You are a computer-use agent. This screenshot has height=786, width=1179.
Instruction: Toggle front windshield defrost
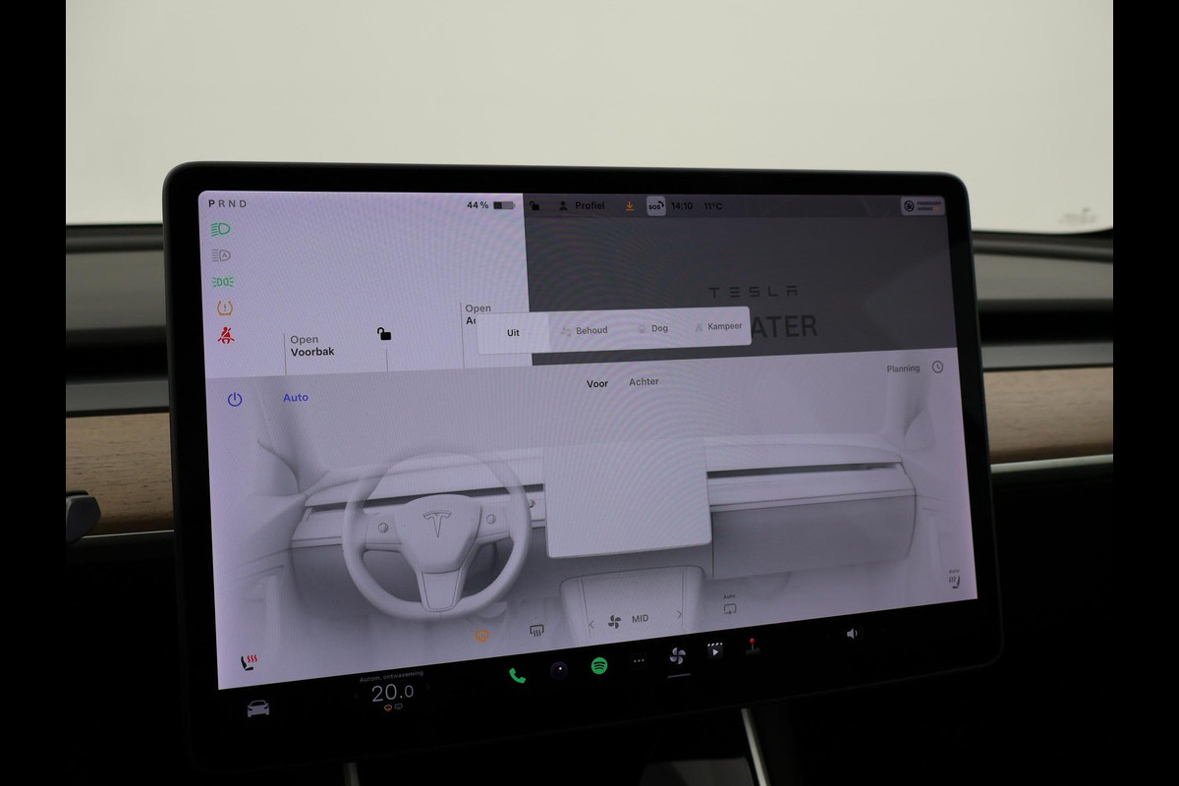click(x=481, y=636)
